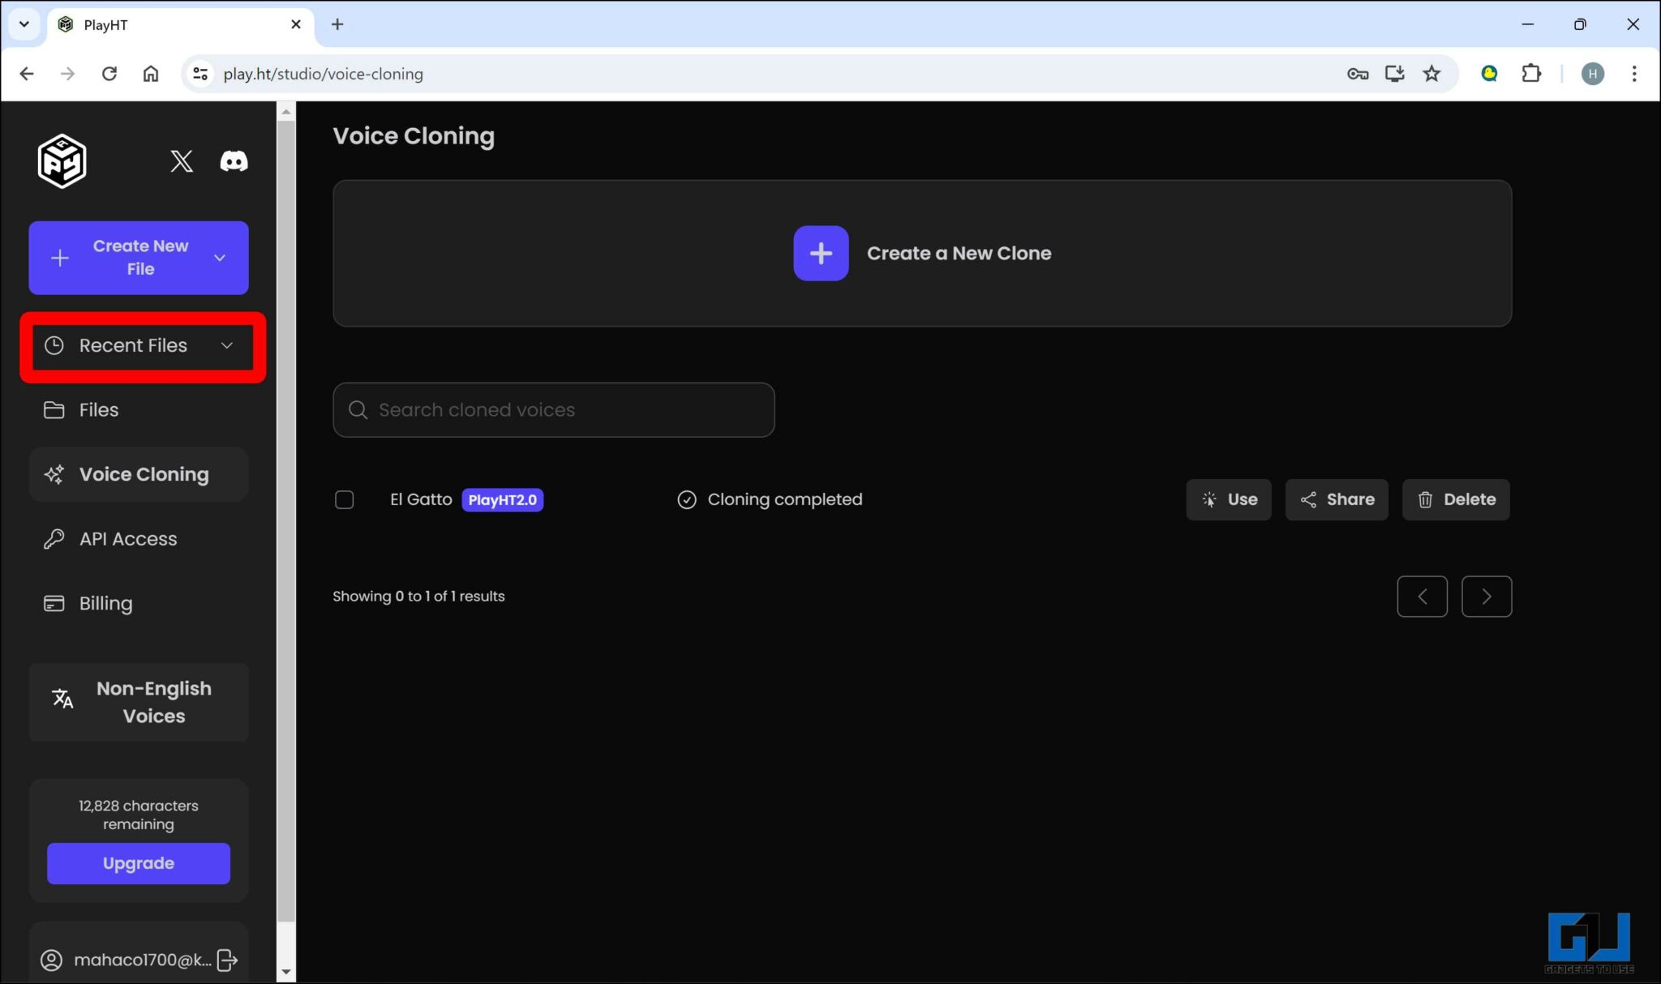
Task: Click the Upgrade button
Action: [x=139, y=863]
